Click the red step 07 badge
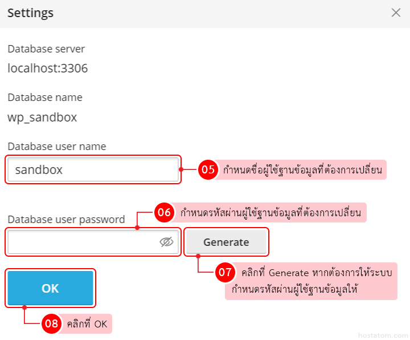The height and width of the screenshot is (340, 410). (x=224, y=273)
